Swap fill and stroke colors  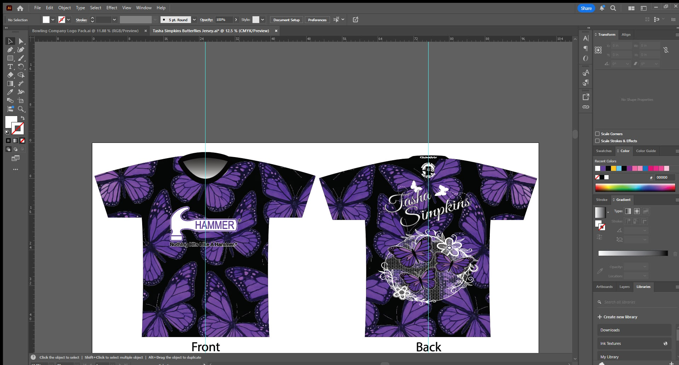23,118
